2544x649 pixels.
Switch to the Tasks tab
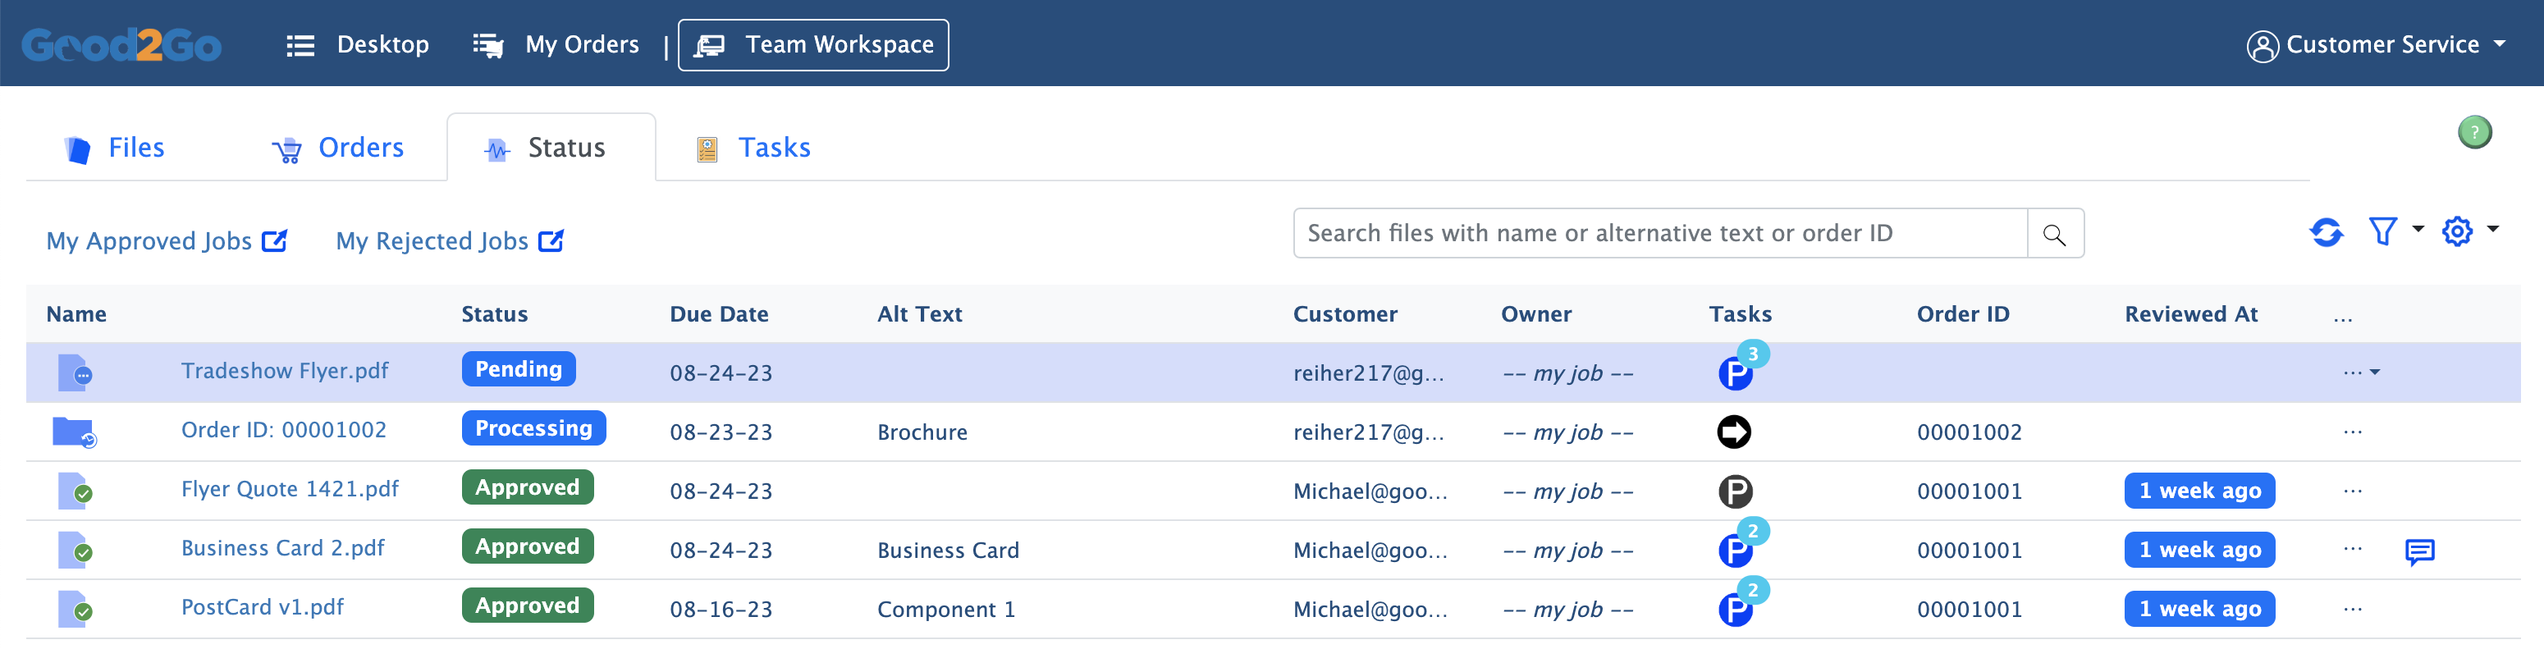coord(753,149)
